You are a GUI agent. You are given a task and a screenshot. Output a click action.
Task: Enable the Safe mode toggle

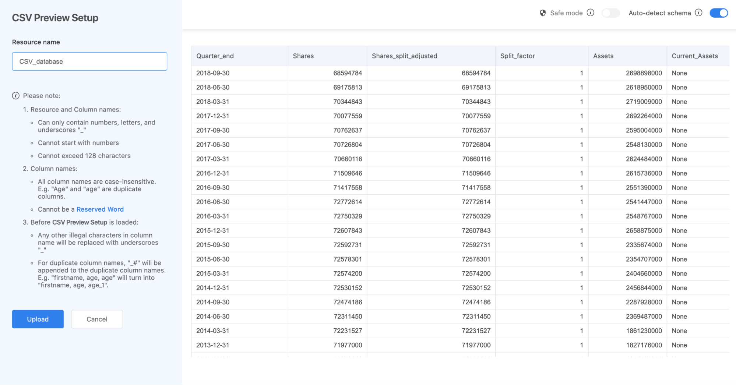click(x=610, y=13)
